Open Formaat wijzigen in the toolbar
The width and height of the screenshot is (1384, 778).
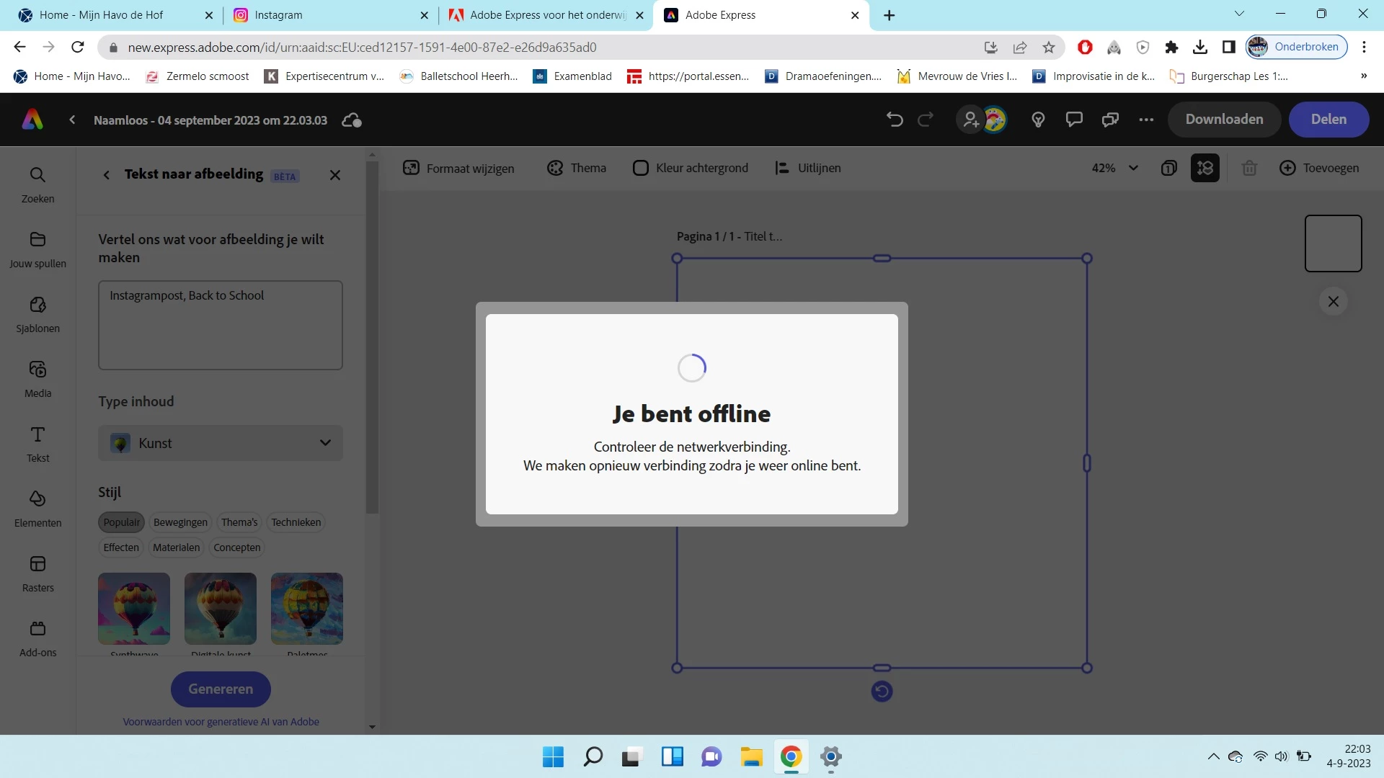458,168
